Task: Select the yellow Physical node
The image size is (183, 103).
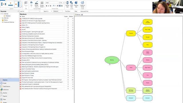Action: pos(131,33)
